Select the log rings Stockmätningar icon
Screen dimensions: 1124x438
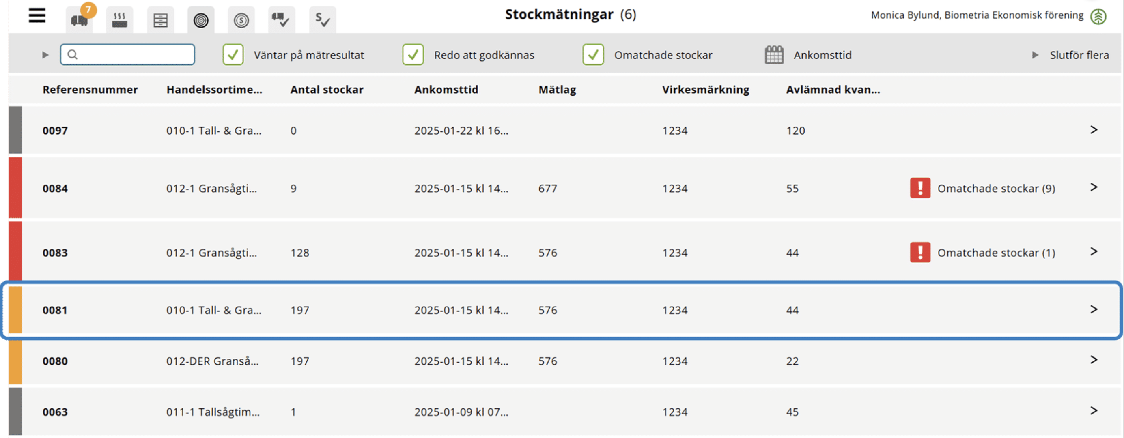(x=201, y=19)
